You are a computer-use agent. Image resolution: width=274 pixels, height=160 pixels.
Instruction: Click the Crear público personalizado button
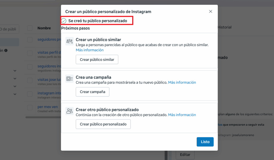click(103, 124)
